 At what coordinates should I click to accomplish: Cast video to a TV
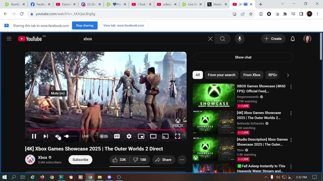pos(165,136)
